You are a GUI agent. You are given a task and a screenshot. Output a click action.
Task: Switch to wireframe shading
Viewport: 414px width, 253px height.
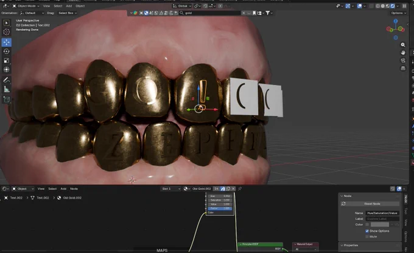coord(378,6)
